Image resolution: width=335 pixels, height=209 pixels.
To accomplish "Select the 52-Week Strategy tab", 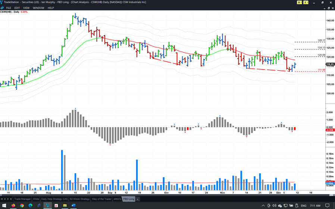I will (x=79, y=199).
